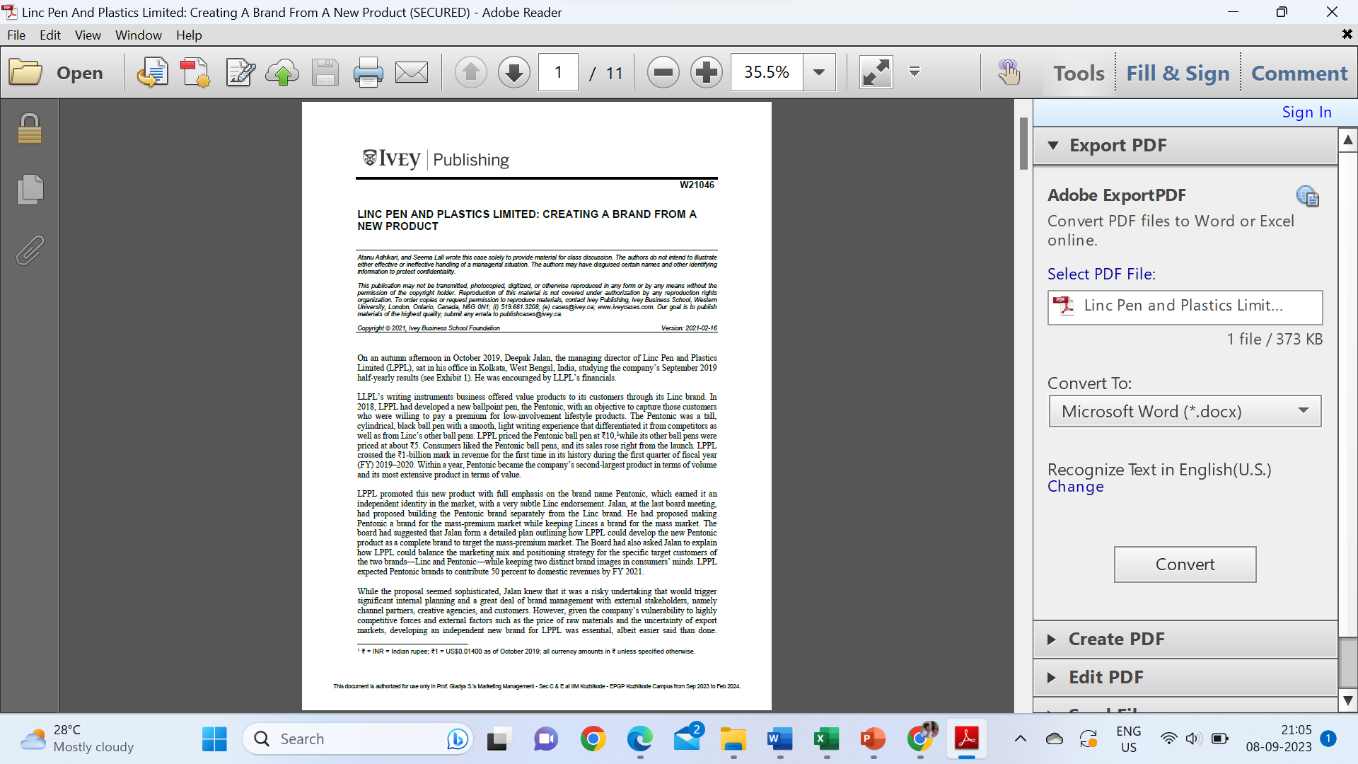Expand the Create PDF section

1116,639
